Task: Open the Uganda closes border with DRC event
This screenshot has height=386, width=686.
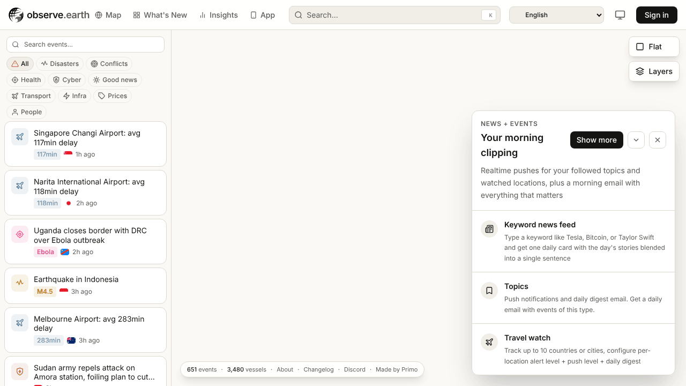Action: tap(85, 241)
